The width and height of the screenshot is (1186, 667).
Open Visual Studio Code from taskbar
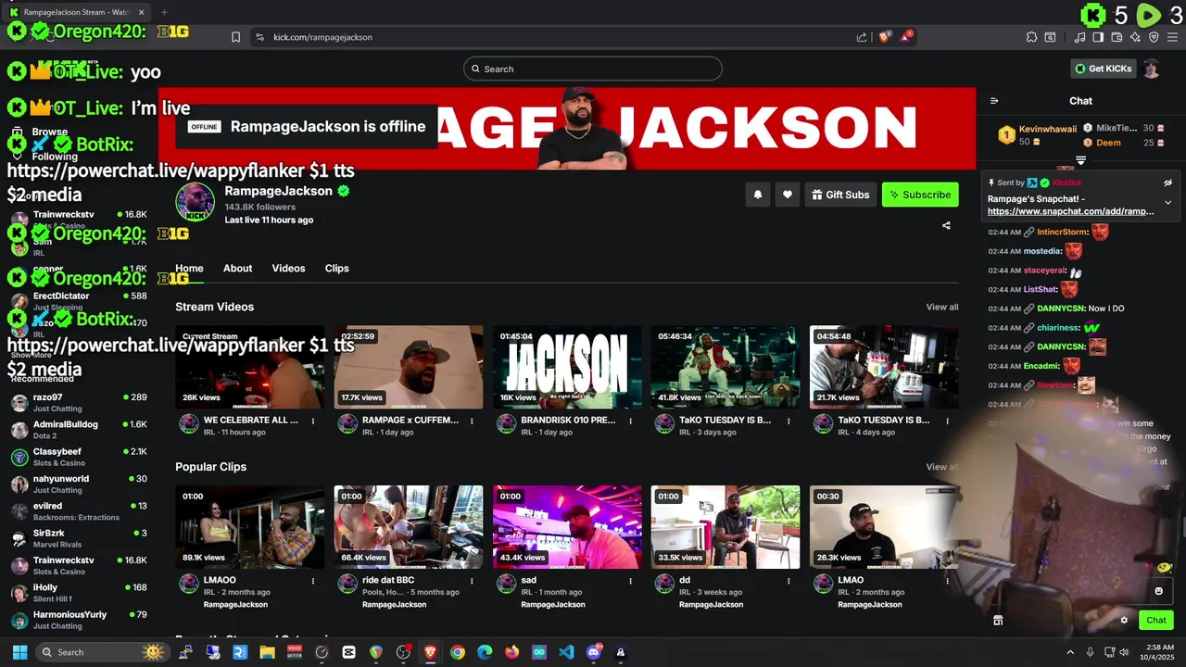566,652
